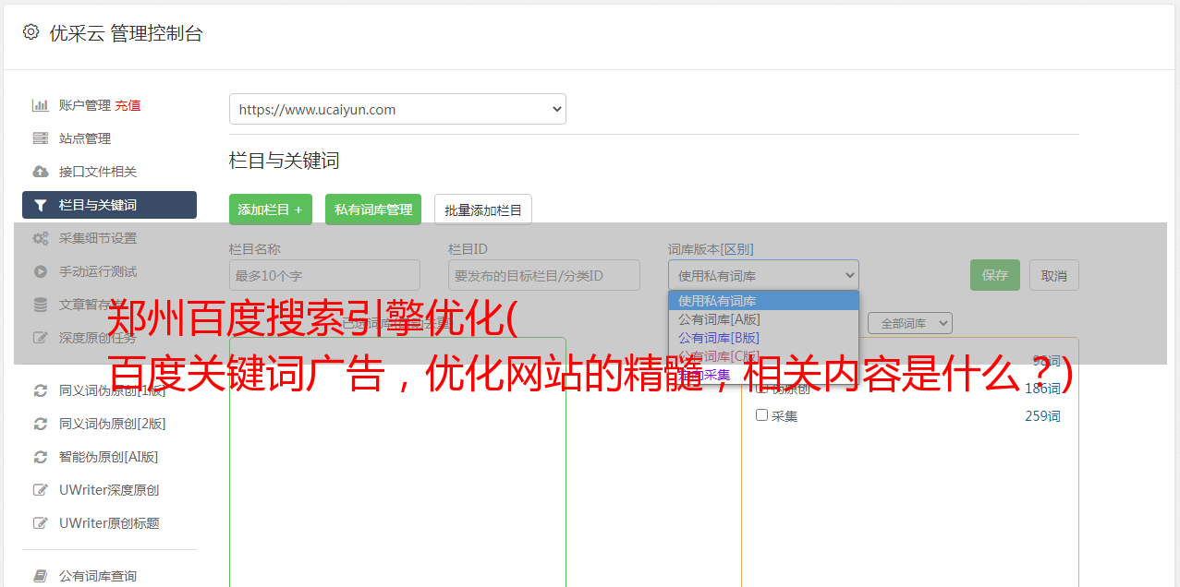Image resolution: width=1180 pixels, height=587 pixels.
Task: Click the 186词 count
Action: [x=1042, y=389]
